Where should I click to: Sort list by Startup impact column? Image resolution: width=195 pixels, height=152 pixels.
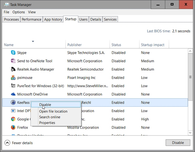[153, 45]
